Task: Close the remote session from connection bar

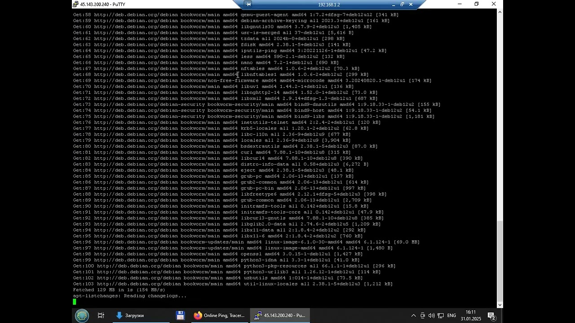Action: click(411, 4)
